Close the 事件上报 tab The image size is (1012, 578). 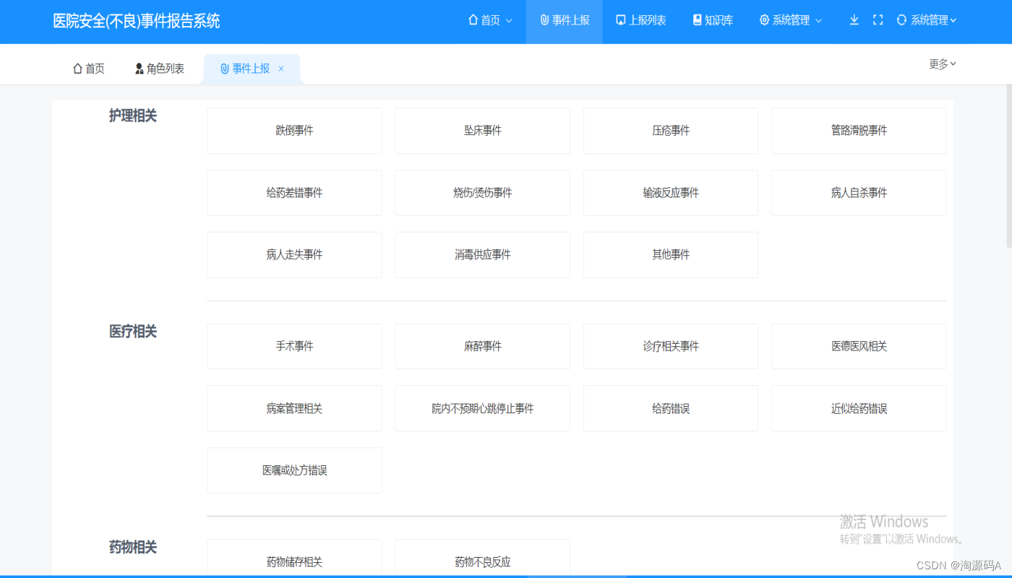(281, 69)
